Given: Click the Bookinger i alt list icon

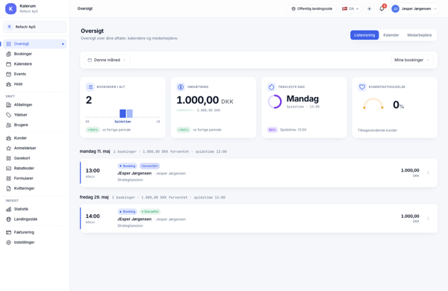Looking at the screenshot, I should [x=90, y=87].
